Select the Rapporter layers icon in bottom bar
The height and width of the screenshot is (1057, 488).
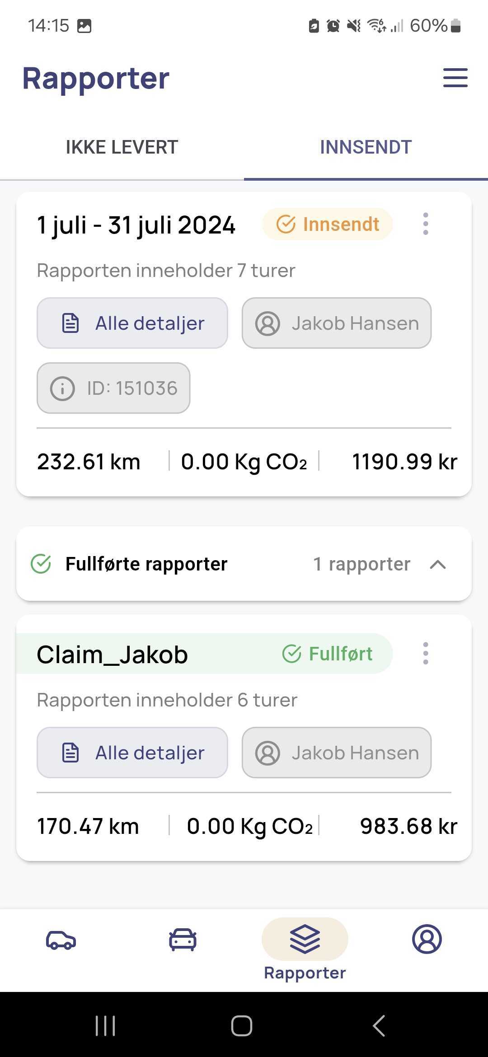click(305, 939)
